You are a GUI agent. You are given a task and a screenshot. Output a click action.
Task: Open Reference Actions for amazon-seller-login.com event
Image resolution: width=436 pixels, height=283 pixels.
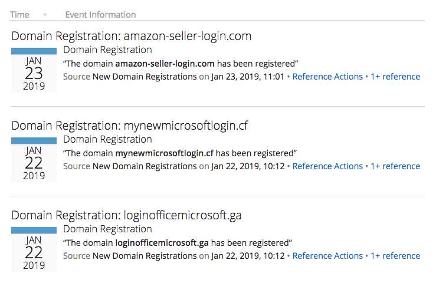[327, 77]
